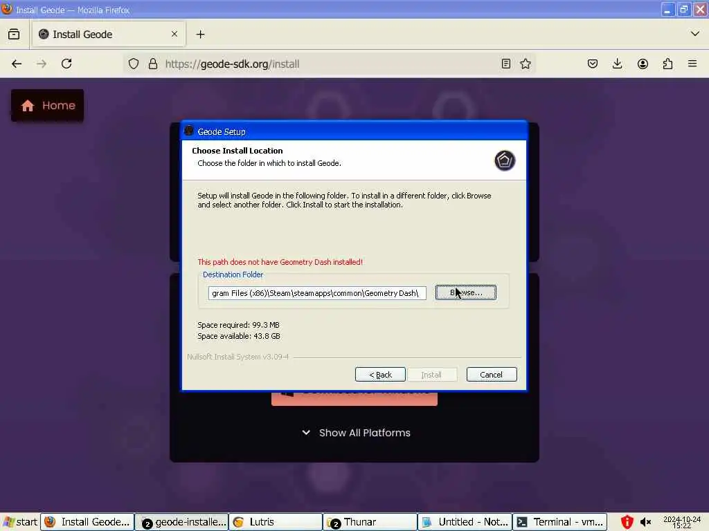The width and height of the screenshot is (709, 531).
Task: Reload the current page
Action: click(67, 64)
